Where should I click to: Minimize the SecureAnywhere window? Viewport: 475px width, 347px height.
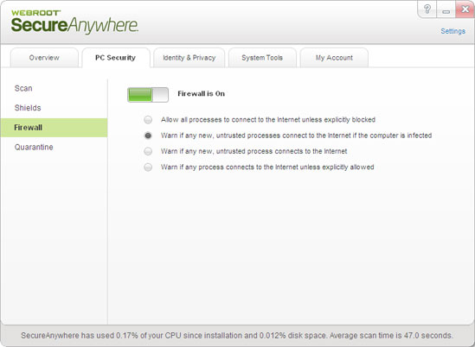point(446,9)
